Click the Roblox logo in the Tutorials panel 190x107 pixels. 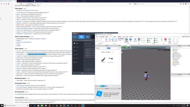(99, 94)
